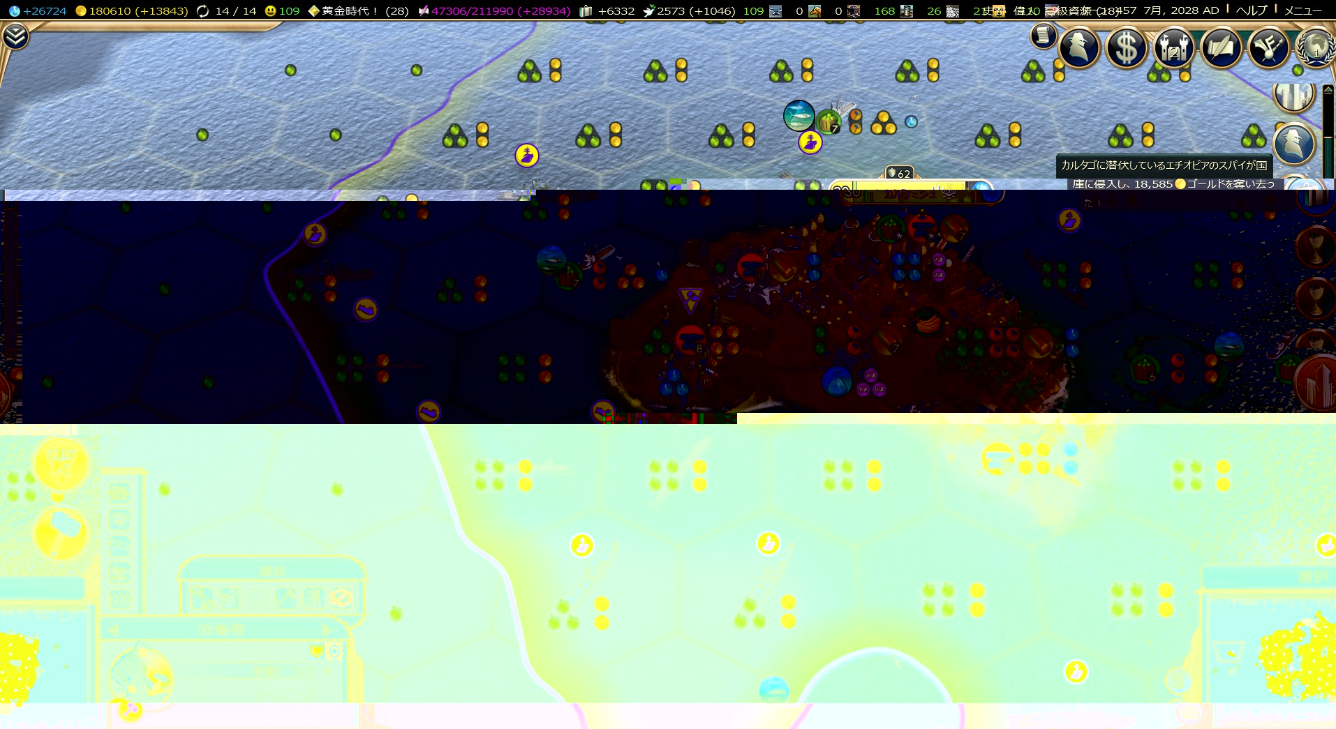The image size is (1336, 729).
Task: Click the fish resource icon on the map
Action: click(799, 115)
